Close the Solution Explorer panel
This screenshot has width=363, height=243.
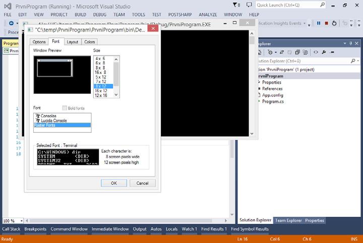click(x=356, y=43)
